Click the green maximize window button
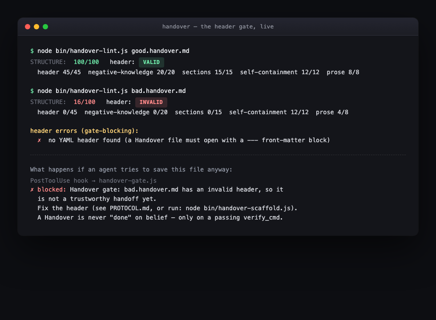Screen dimensions: 436x320 tap(45, 27)
